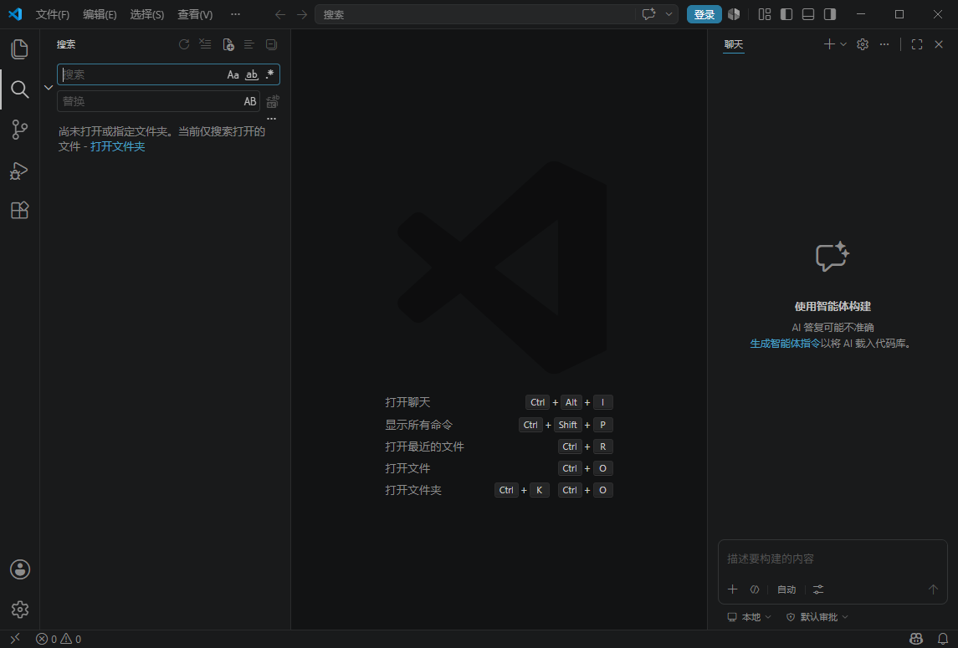The width and height of the screenshot is (958, 648).
Task: Collapse the replace field chevron
Action: click(x=49, y=88)
